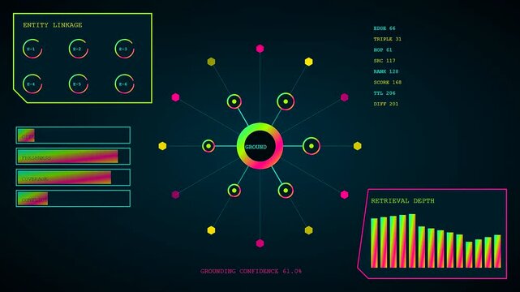This screenshot has height=292, width=520.
Task: Select ring node lower-right of GROUND
Action: 286,191
